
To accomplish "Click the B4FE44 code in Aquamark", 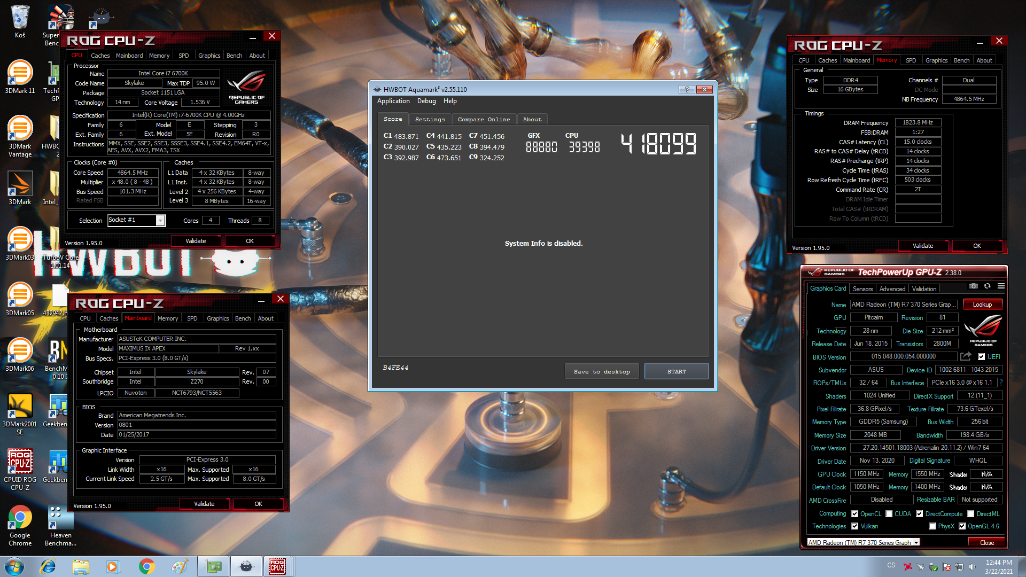I will [x=395, y=368].
